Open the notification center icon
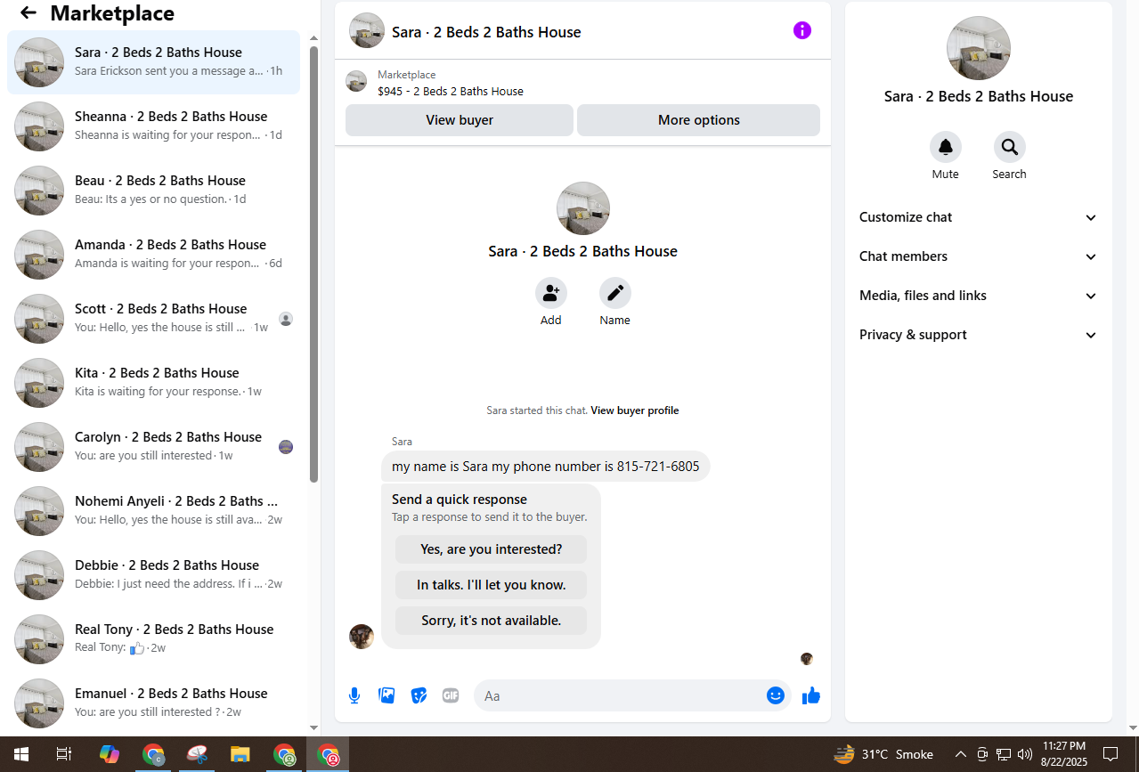Screen dimensions: 1139x772 (1111, 754)
